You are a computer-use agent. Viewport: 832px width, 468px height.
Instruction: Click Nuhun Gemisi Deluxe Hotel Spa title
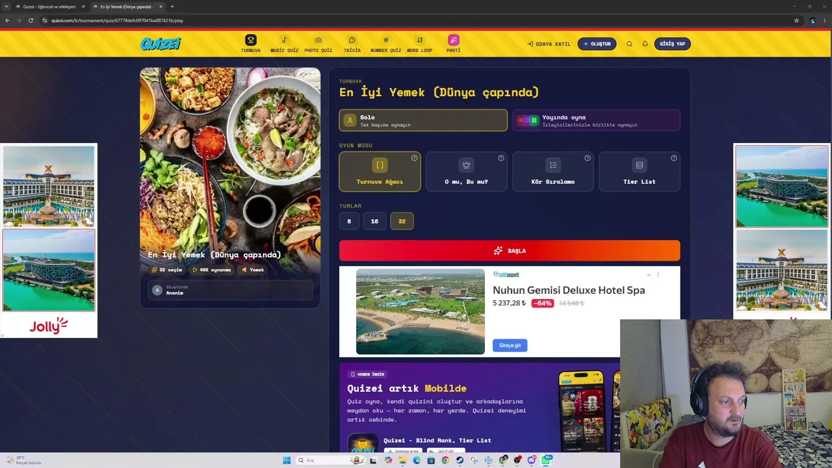click(x=569, y=290)
